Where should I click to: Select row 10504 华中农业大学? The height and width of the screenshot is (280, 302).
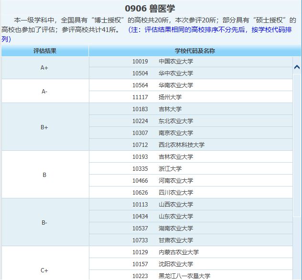pos(191,73)
